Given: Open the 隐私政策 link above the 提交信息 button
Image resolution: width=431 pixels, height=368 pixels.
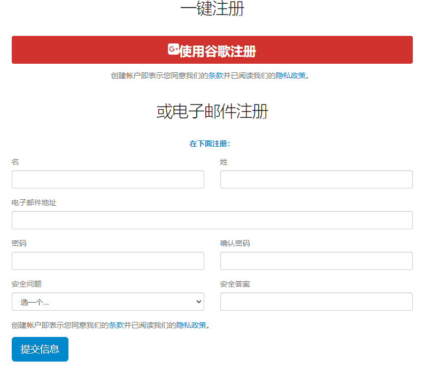Looking at the screenshot, I should click(x=191, y=325).
